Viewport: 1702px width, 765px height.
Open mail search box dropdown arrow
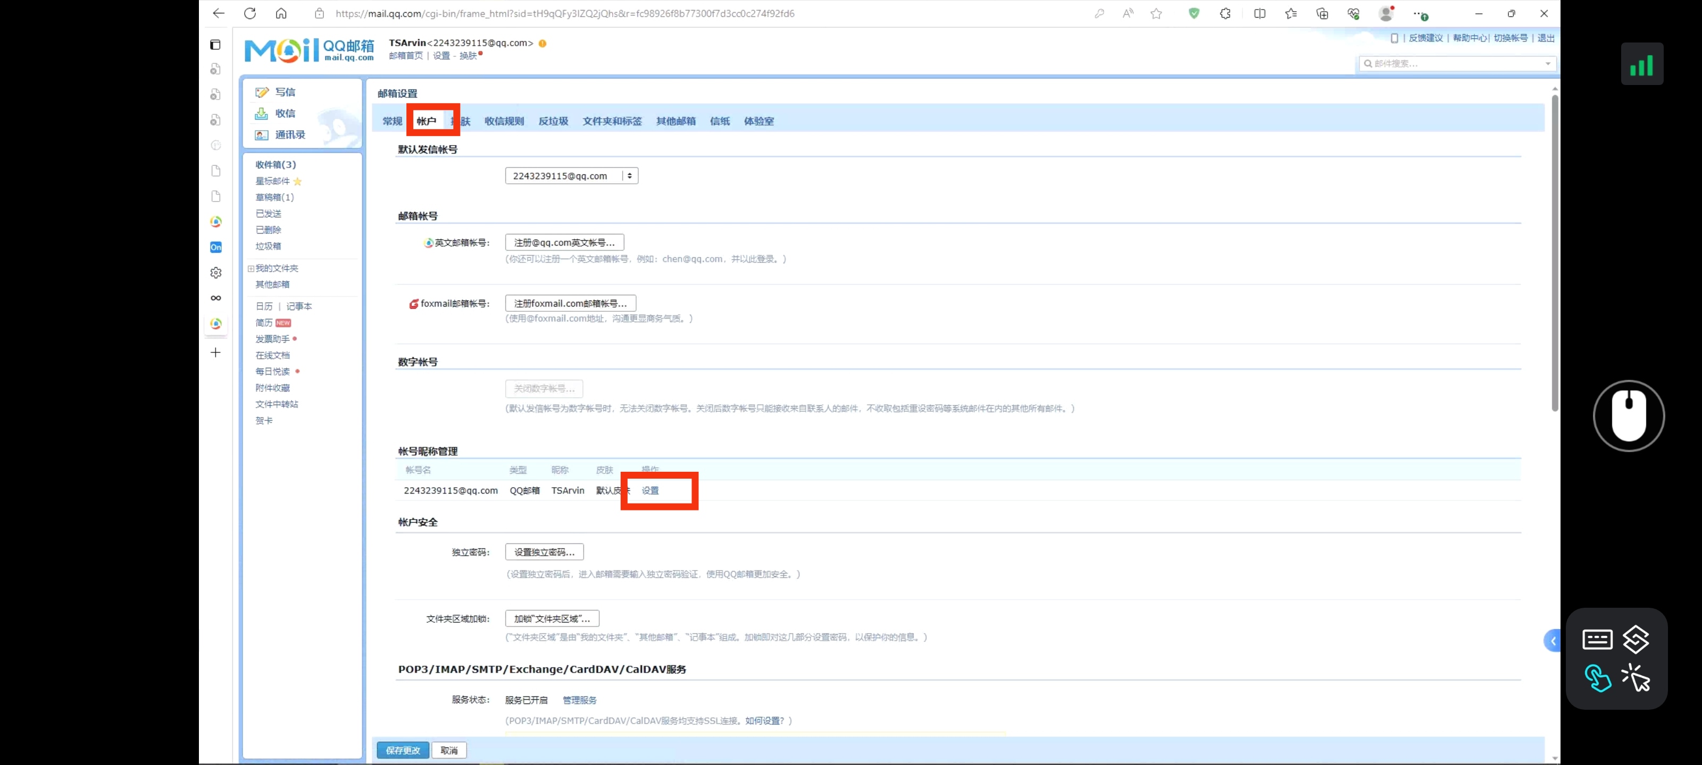pyautogui.click(x=1547, y=63)
